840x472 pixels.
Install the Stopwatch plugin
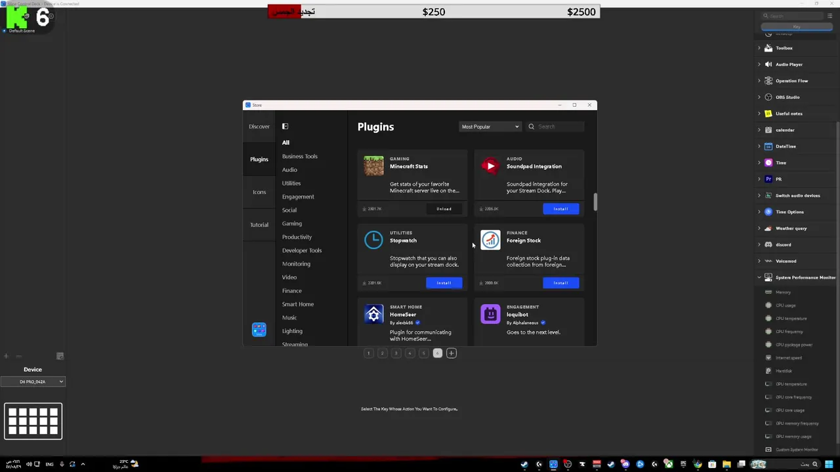tap(444, 283)
